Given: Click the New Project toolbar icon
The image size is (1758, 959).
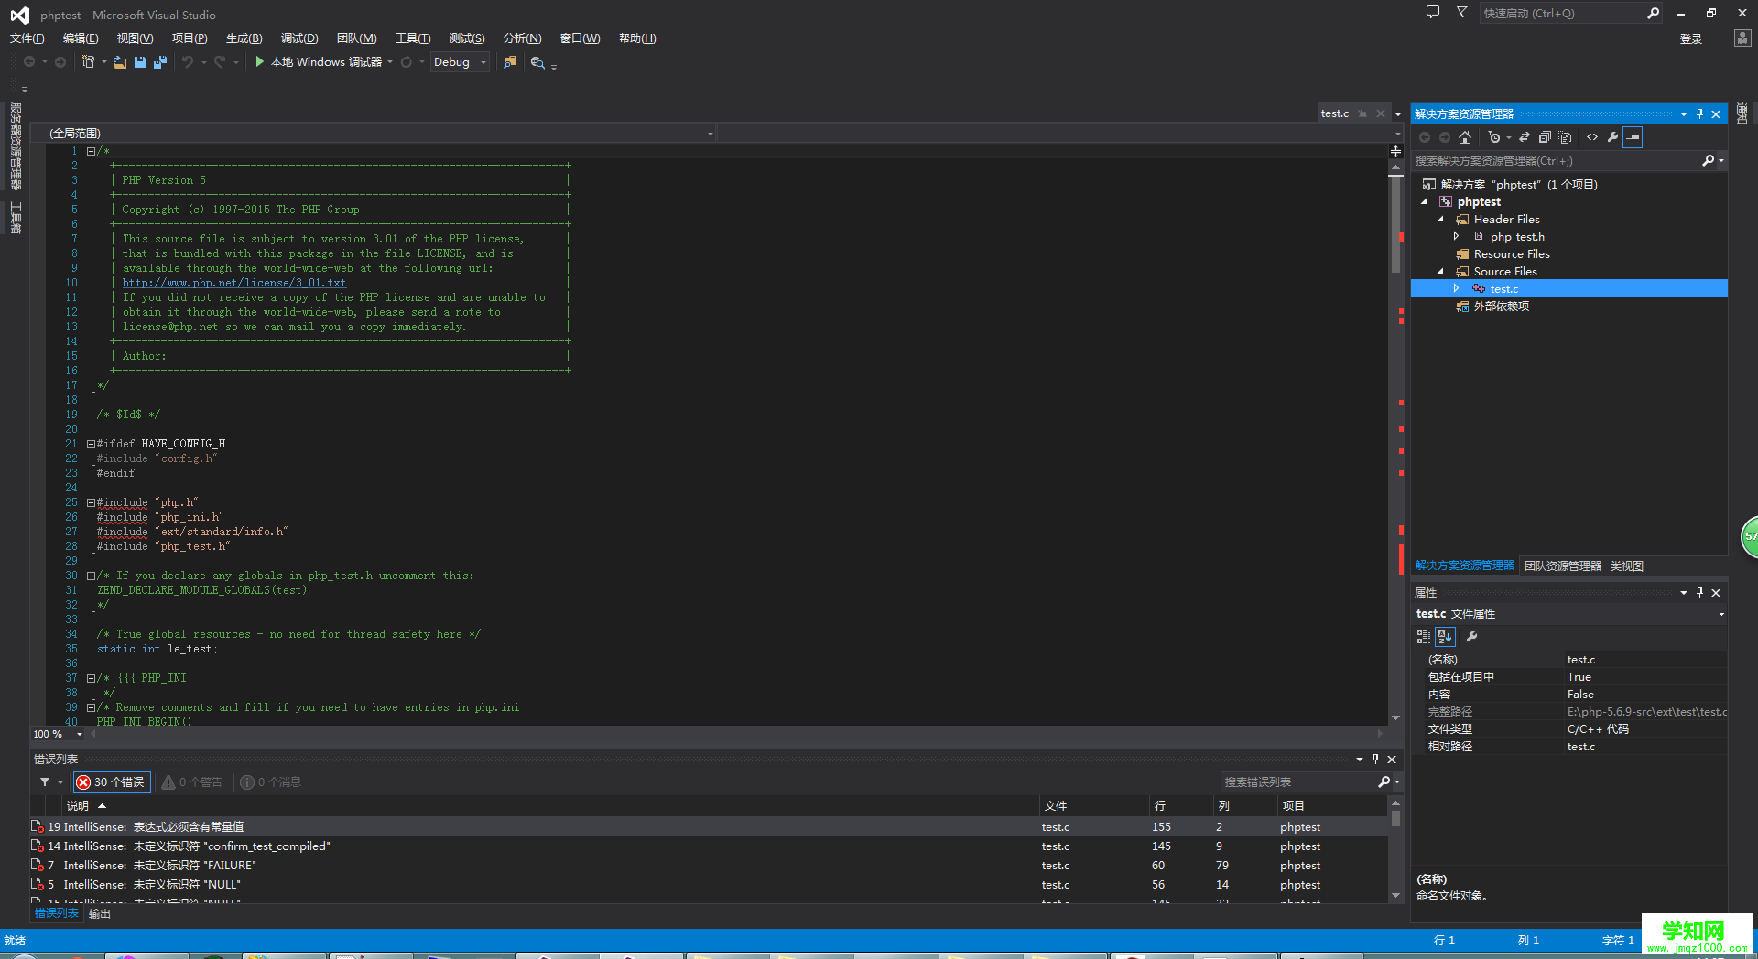Looking at the screenshot, I should point(89,61).
